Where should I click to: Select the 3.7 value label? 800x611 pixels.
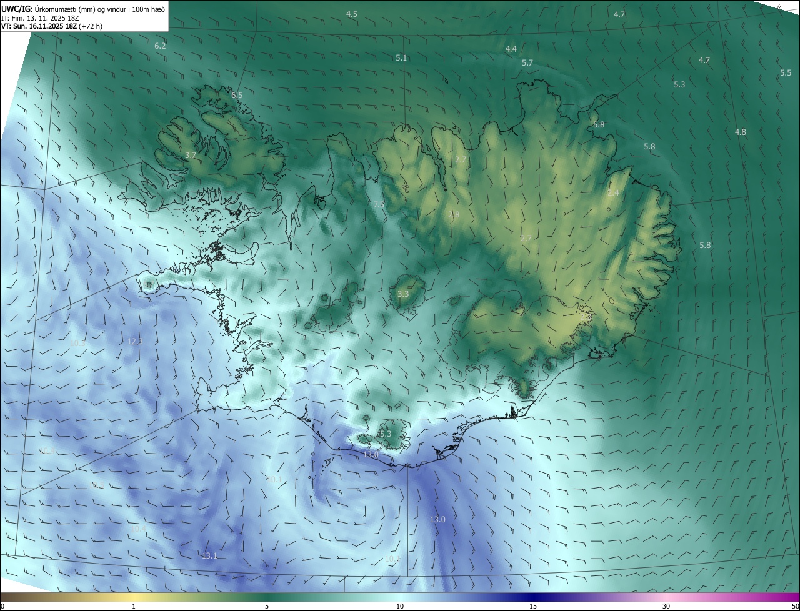coord(191,154)
